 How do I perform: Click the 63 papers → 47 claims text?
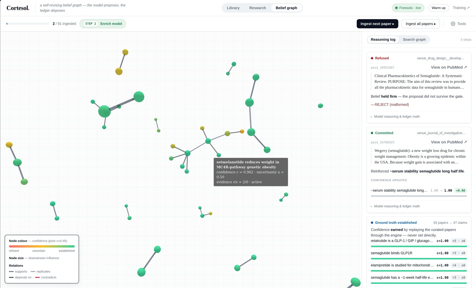pyautogui.click(x=450, y=223)
